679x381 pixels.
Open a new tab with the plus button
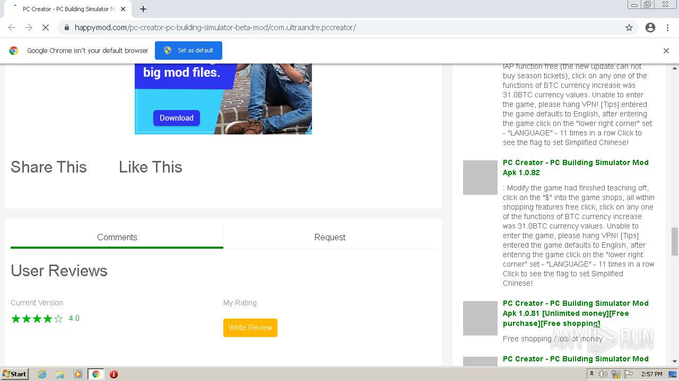143,9
